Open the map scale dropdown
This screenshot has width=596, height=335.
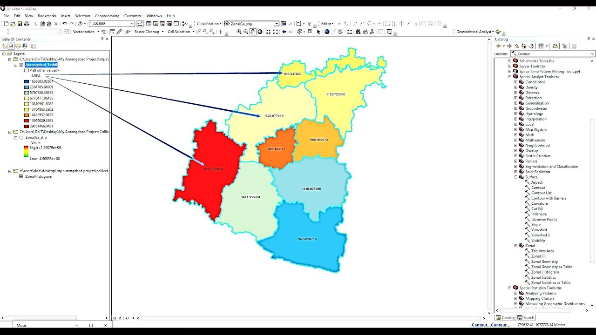[x=132, y=23]
